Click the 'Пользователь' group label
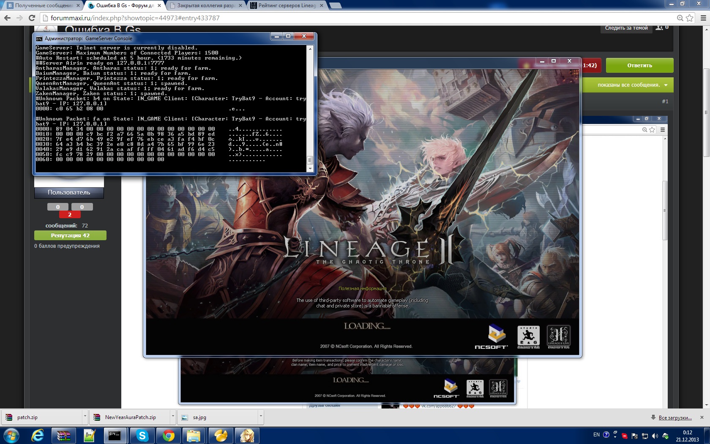The width and height of the screenshot is (710, 444). click(x=69, y=192)
